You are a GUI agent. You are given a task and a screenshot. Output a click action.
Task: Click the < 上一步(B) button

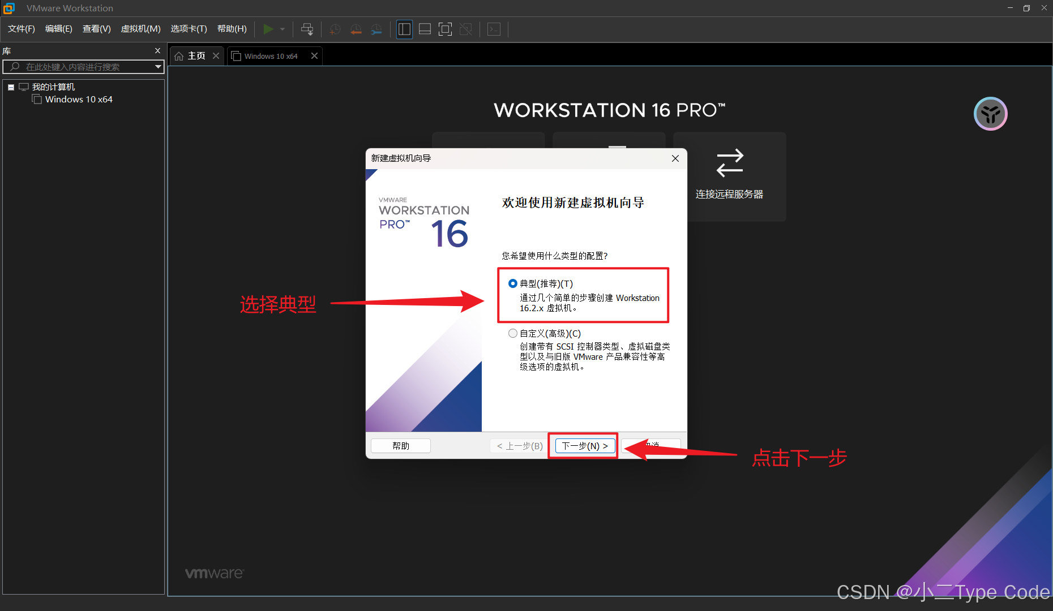click(519, 446)
